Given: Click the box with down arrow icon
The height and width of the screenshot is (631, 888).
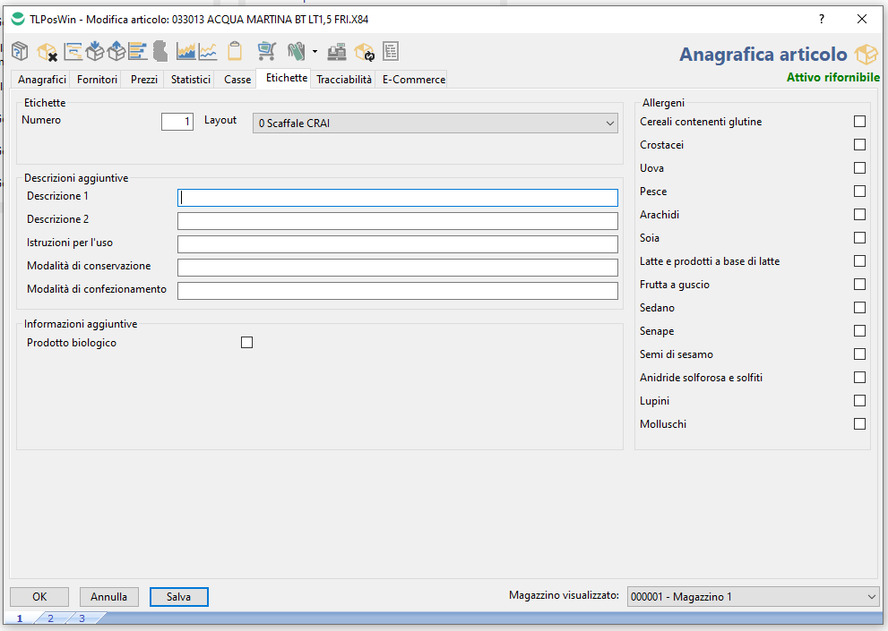Looking at the screenshot, I should tap(96, 52).
